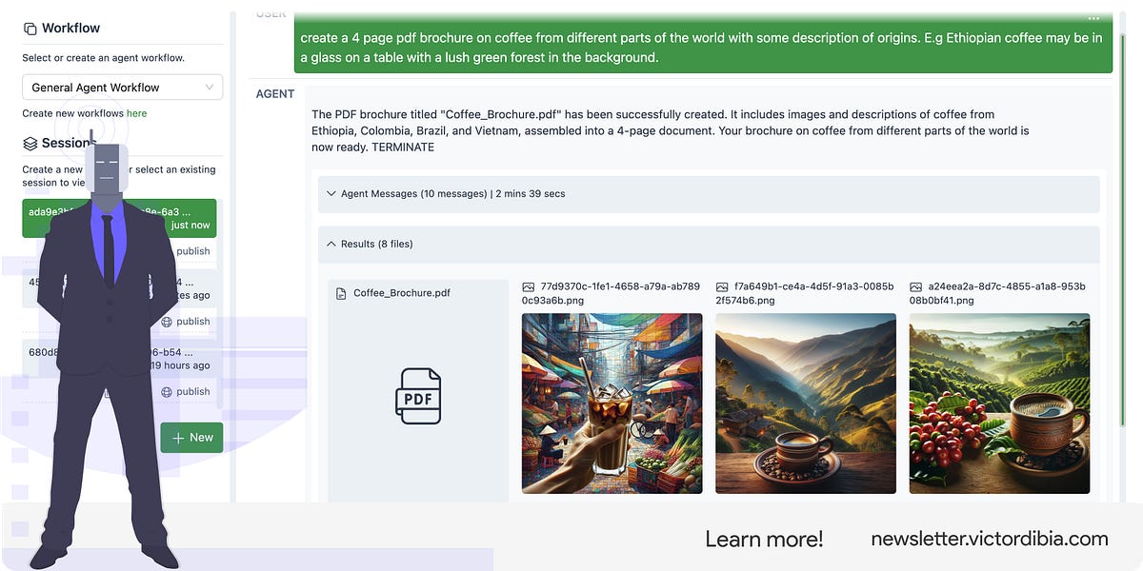Click the USER section header
Viewport: 1143px width, 571px height.
[271, 13]
